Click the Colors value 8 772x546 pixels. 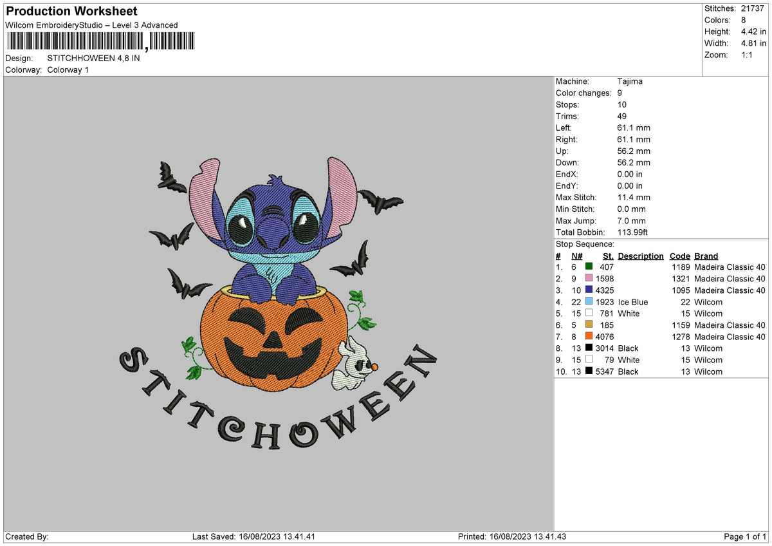point(743,20)
